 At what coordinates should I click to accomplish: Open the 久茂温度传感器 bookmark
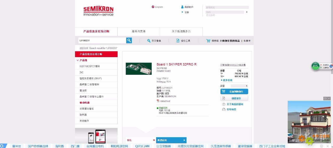[x=221, y=146]
